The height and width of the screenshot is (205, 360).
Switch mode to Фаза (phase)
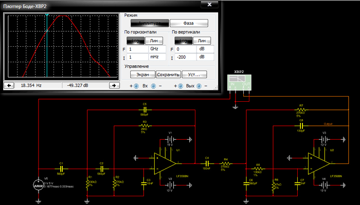point(189,23)
